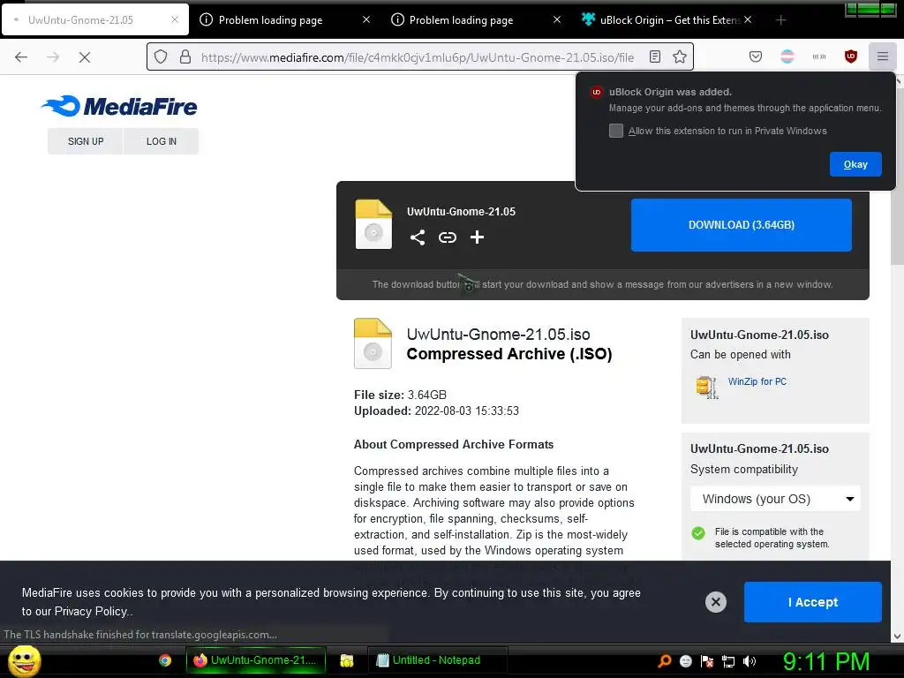Expand the Windows (your OS) dropdown
The image size is (904, 678).
pos(775,499)
